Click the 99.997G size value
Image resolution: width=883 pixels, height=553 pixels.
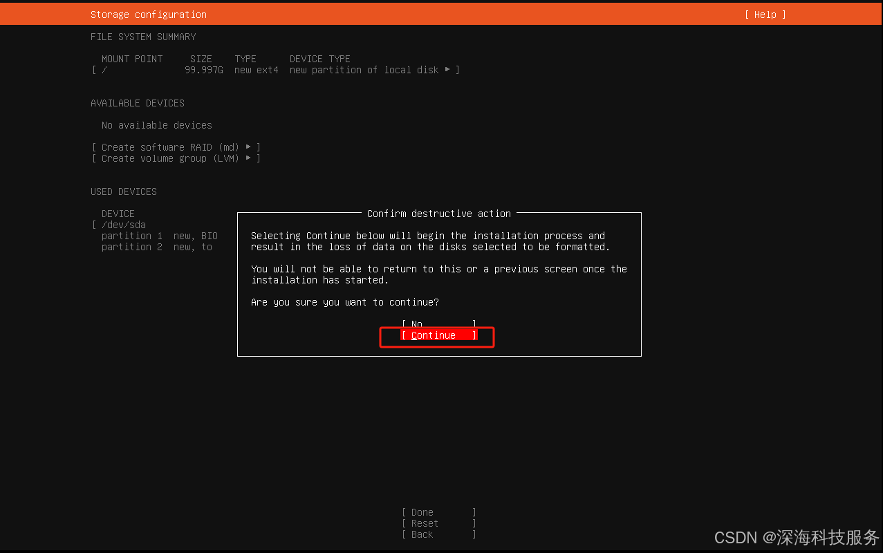point(204,70)
